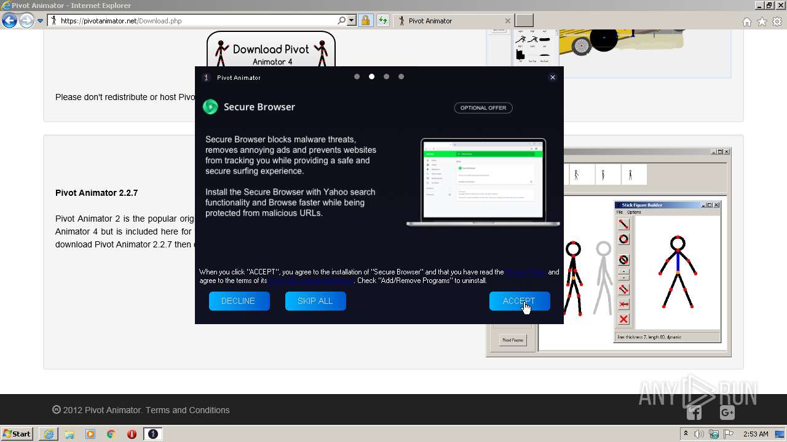Switch to the Pivot installer taskbar button
The width and height of the screenshot is (787, 442).
153,434
